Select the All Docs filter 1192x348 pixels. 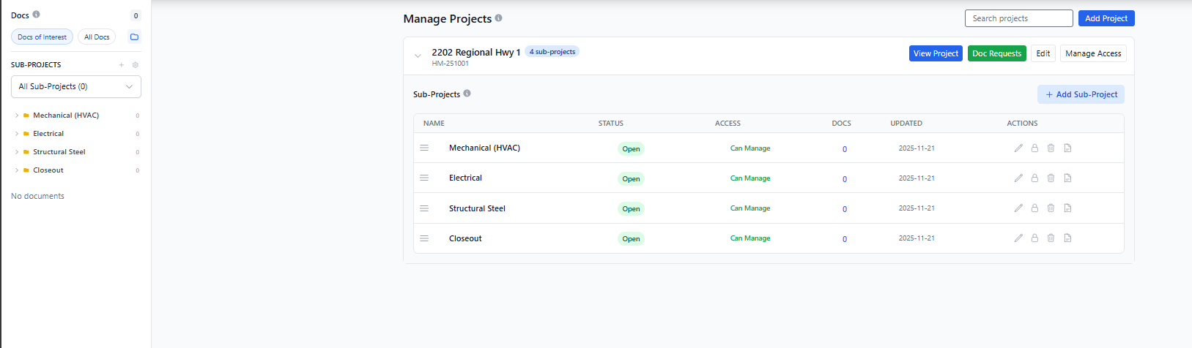[97, 37]
